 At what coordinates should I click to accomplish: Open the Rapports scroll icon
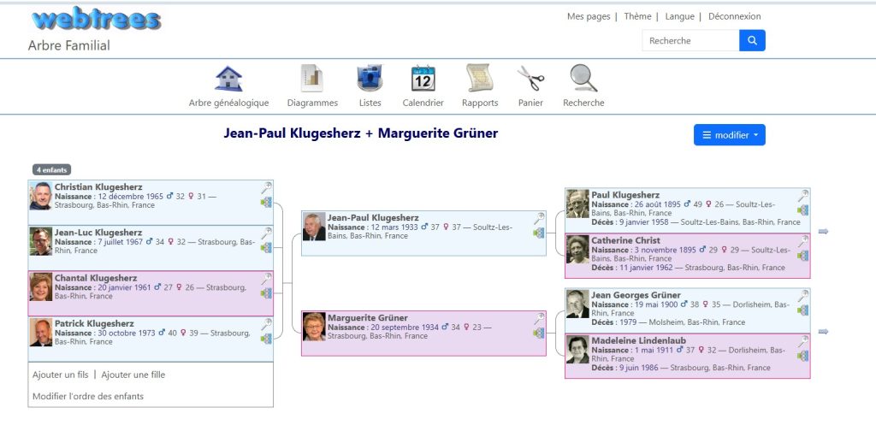480,80
